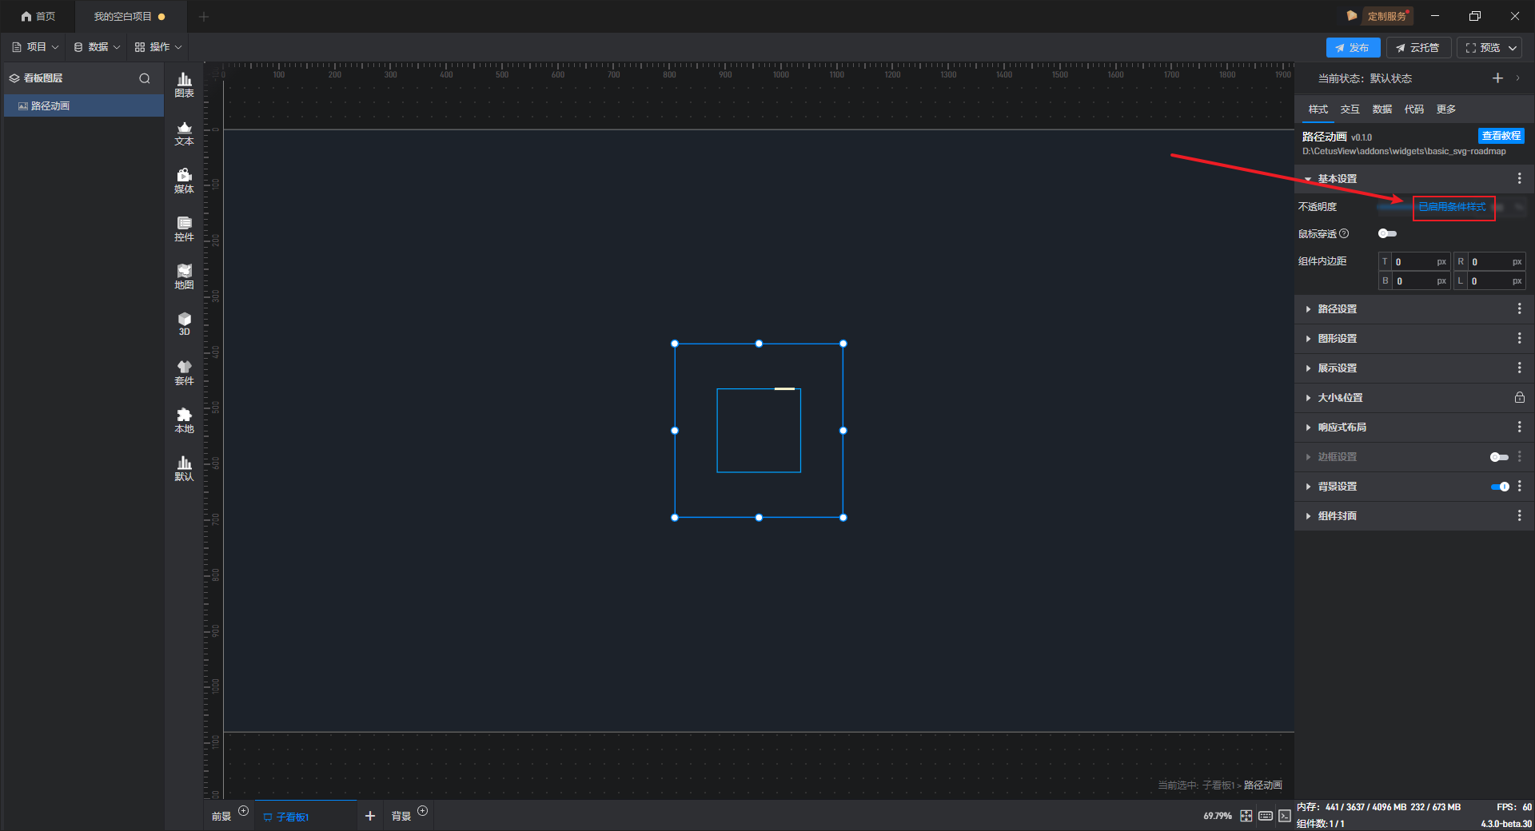Open the 本地 local component category
The width and height of the screenshot is (1535, 831).
[x=184, y=420]
